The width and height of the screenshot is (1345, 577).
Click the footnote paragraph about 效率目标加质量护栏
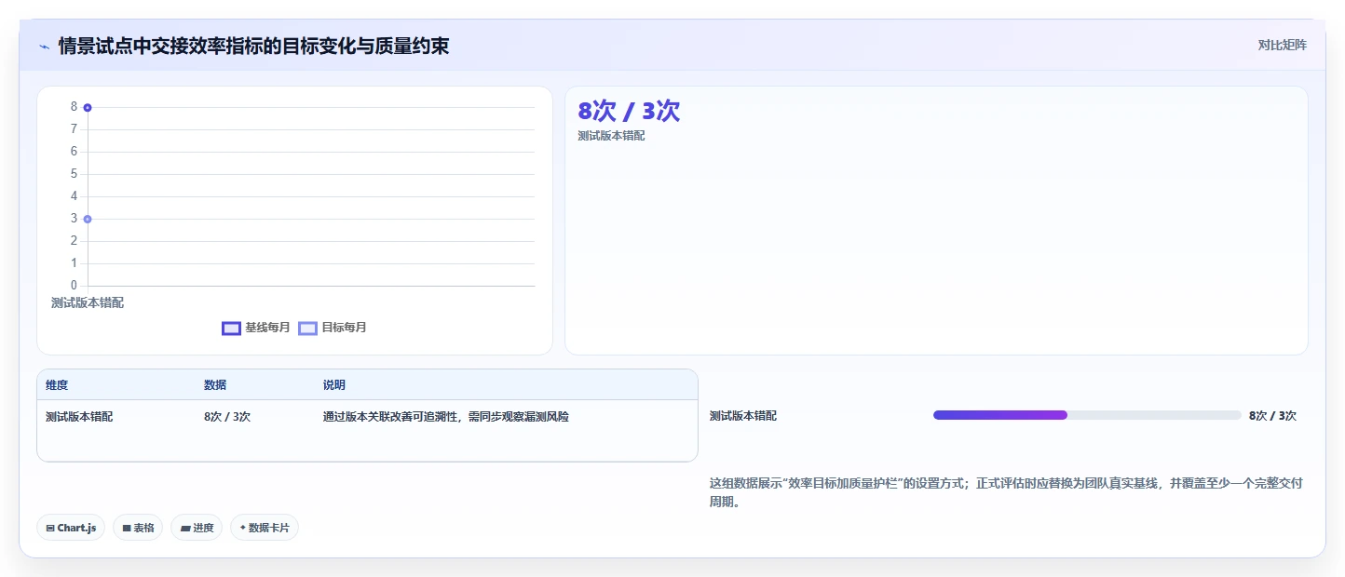tap(1006, 492)
